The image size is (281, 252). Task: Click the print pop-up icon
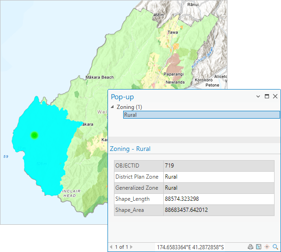(x=251, y=247)
